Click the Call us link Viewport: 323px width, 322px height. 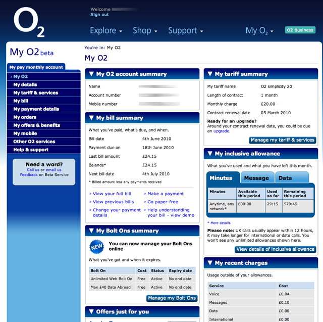(33, 170)
